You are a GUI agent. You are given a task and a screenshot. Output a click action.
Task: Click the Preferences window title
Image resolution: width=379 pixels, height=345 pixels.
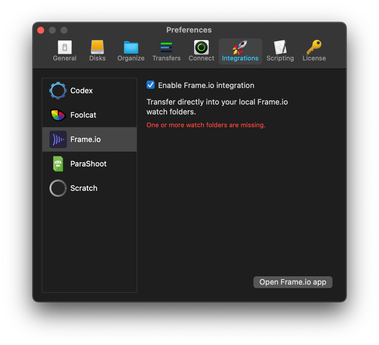189,30
